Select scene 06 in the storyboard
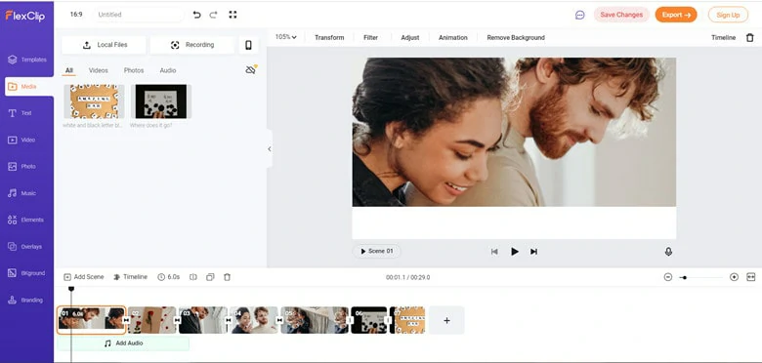The image size is (762, 363). tap(369, 320)
